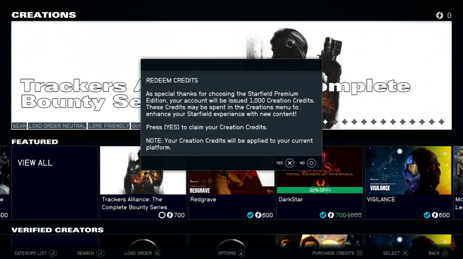Jump to the last carousel diamond indicator
The image size is (463, 259).
[x=442, y=122]
